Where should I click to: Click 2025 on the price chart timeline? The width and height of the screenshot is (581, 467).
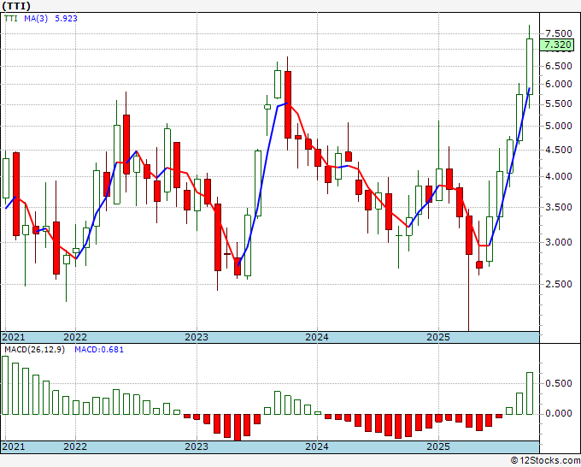(x=438, y=337)
